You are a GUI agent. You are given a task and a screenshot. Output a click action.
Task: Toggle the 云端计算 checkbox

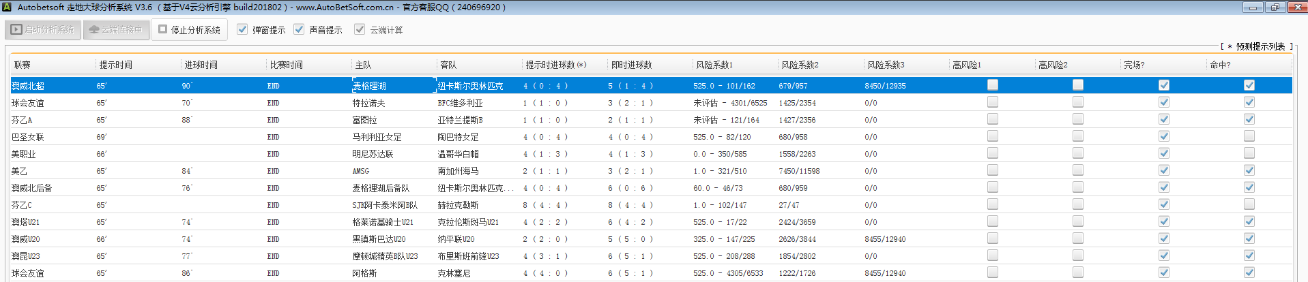360,29
